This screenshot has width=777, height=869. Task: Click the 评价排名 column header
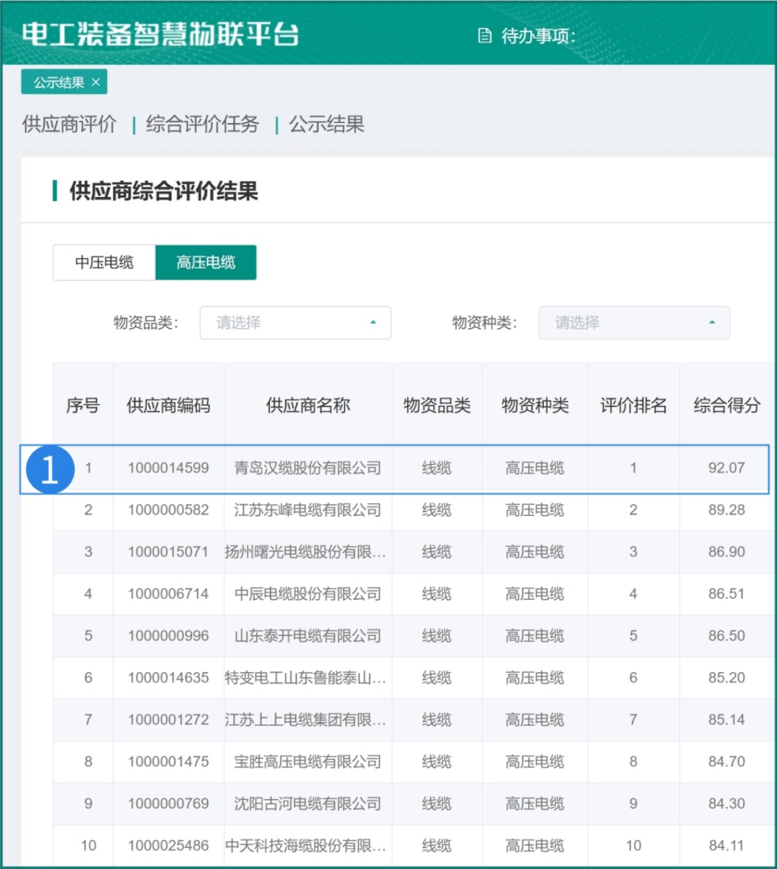633,406
